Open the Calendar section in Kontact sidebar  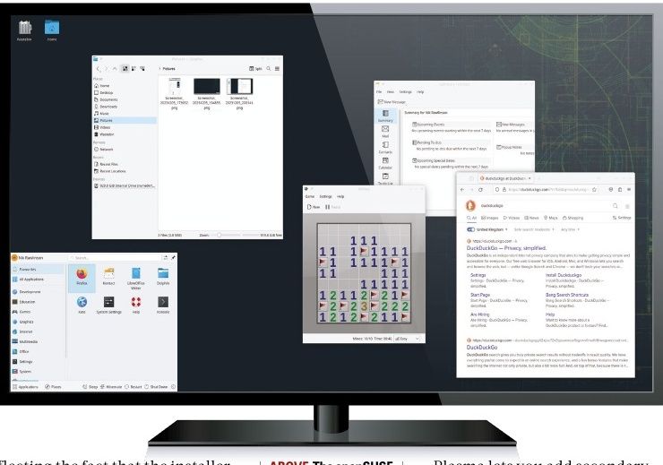pyautogui.click(x=385, y=163)
